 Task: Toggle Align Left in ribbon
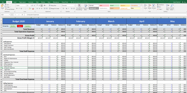pos(37,9)
